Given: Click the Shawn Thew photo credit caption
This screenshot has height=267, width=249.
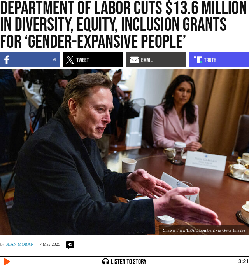Looking at the screenshot, I should click(x=204, y=230).
